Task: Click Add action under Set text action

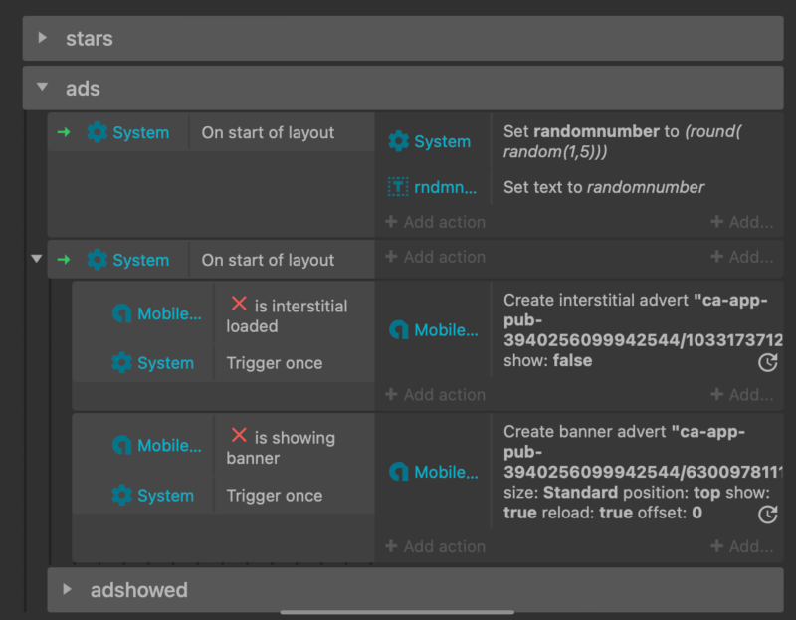Action: [x=436, y=222]
